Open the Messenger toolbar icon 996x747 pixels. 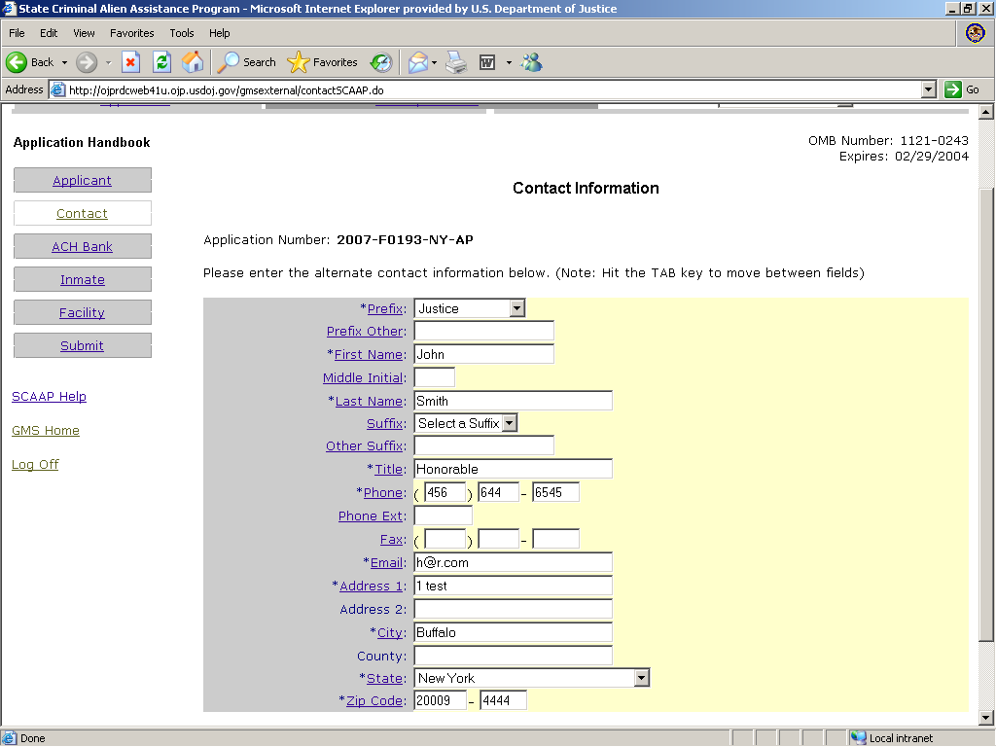pyautogui.click(x=531, y=62)
